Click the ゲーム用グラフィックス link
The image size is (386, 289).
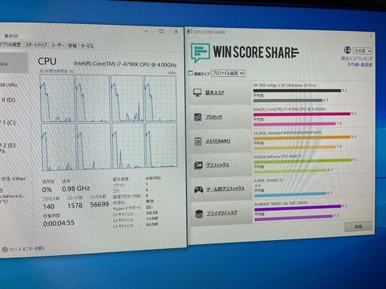225,189
